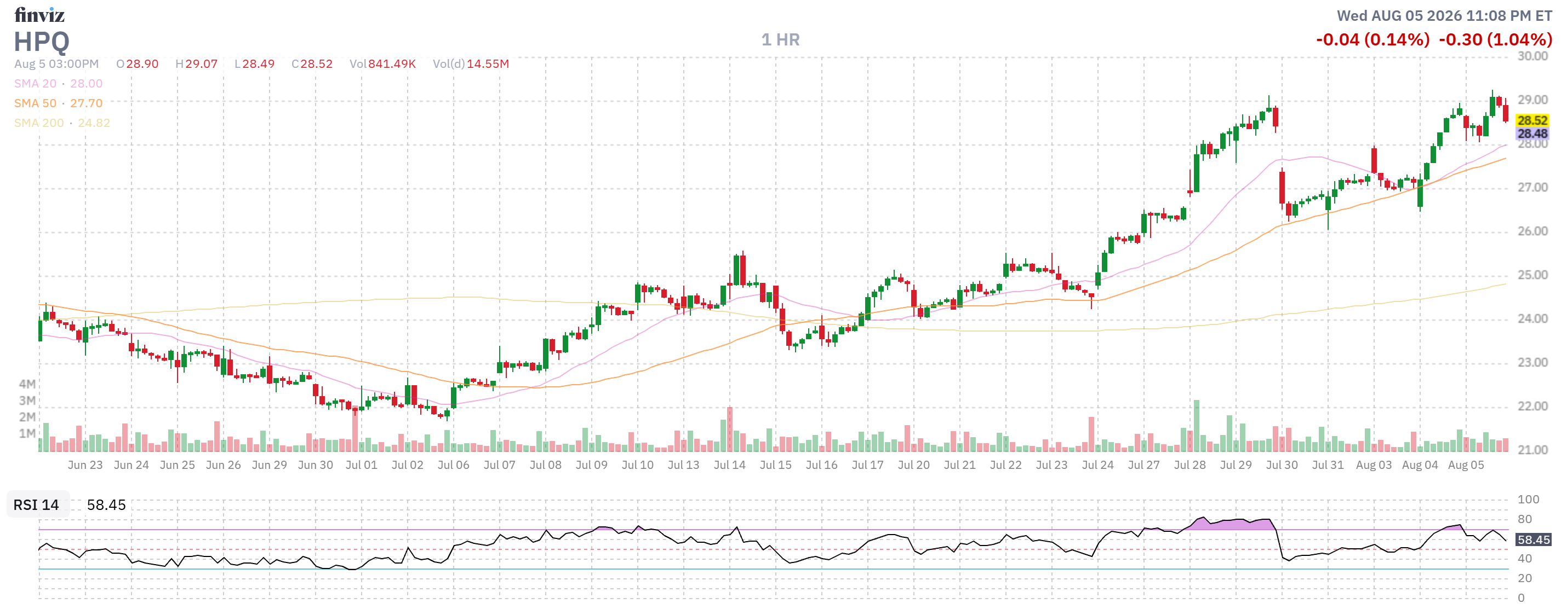Screen dimensions: 1567x615
Task: Click the 100 RSI axis label
Action: click(1528, 500)
